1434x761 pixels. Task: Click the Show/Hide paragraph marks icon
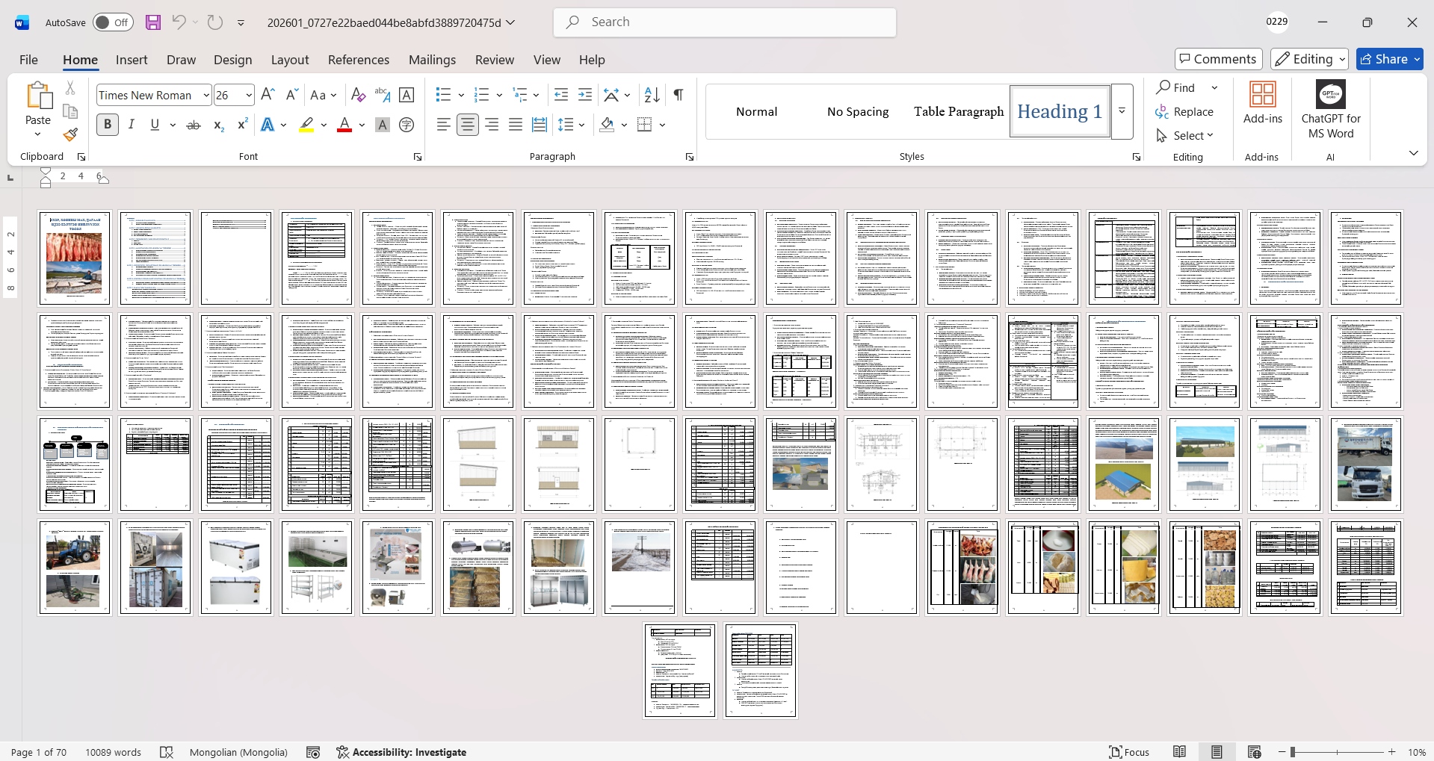[679, 95]
